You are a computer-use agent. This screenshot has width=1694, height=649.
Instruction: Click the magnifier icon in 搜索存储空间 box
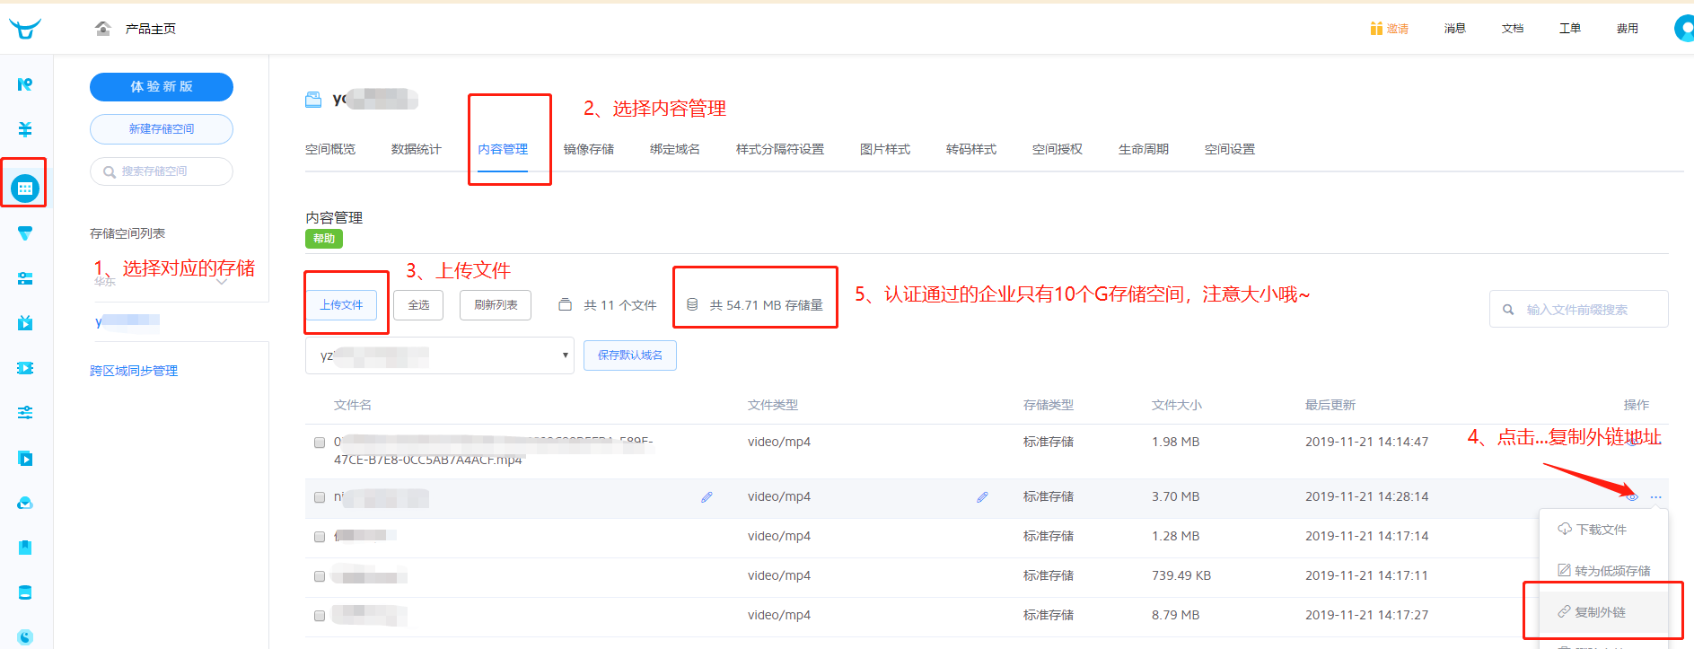(x=110, y=171)
